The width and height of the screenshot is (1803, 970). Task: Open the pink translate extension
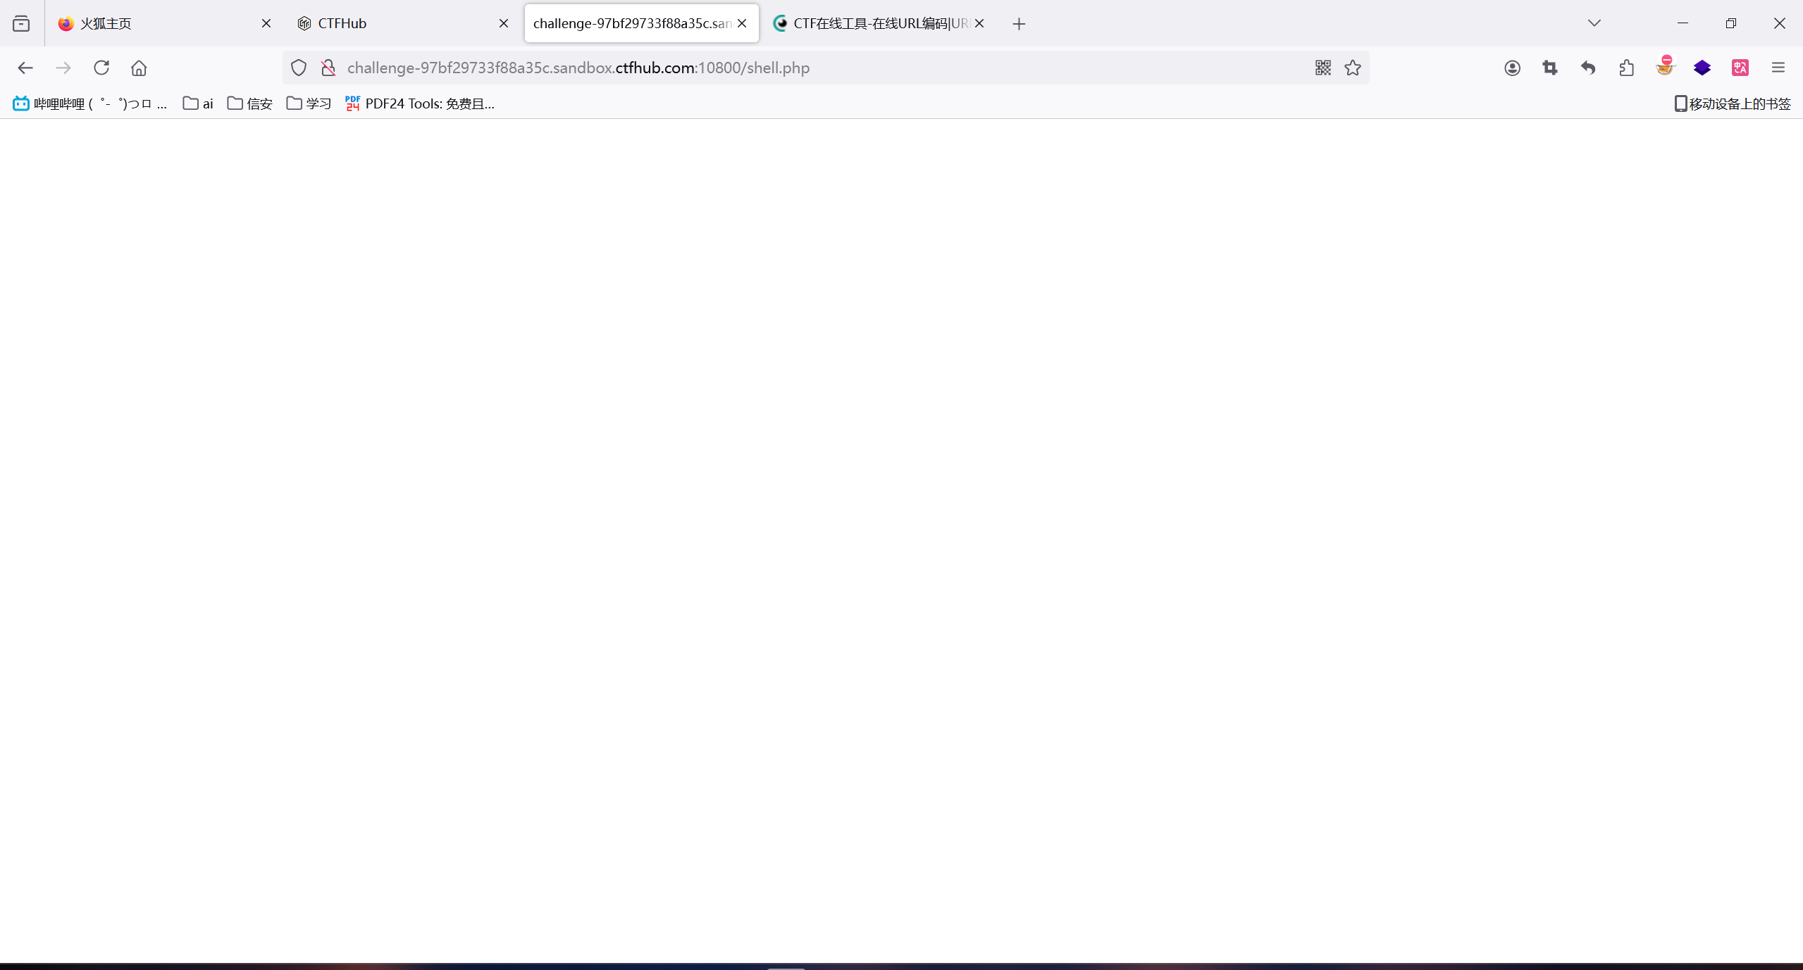click(x=1740, y=68)
